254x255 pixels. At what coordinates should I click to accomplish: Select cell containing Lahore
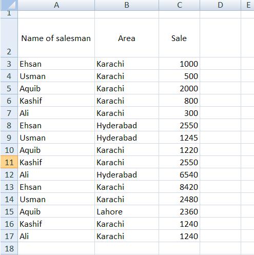point(127,211)
